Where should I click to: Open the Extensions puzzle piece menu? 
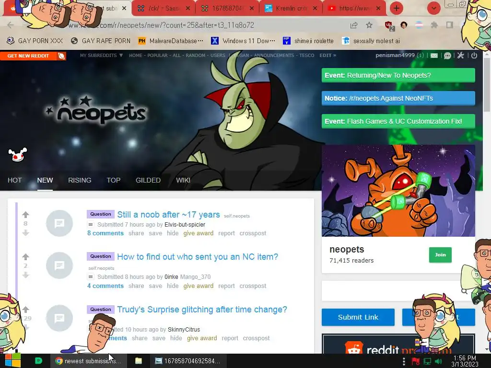(x=434, y=25)
